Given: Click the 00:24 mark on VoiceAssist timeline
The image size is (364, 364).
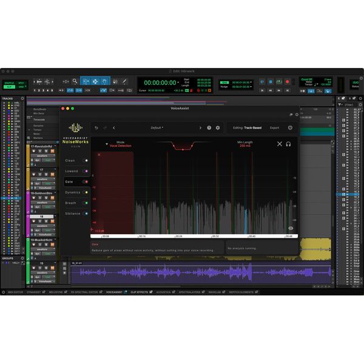Looking at the screenshot, I should coord(179,236).
